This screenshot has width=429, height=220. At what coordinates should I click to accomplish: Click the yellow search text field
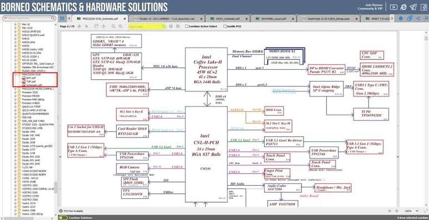click(x=147, y=27)
